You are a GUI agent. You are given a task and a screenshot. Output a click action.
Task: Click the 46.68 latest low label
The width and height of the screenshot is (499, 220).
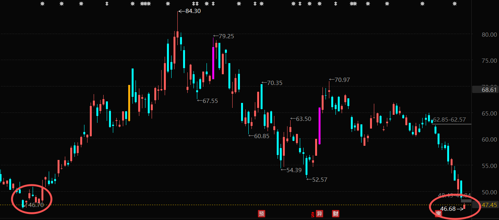pyautogui.click(x=448, y=209)
